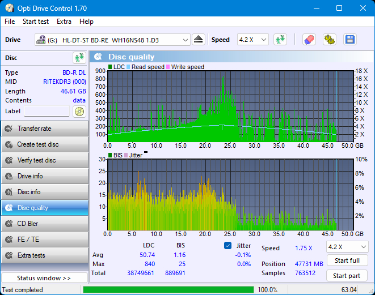Screen dimensions: 375x295
Task: Click the refresh speed icon next to Speed
Action: 280,40
